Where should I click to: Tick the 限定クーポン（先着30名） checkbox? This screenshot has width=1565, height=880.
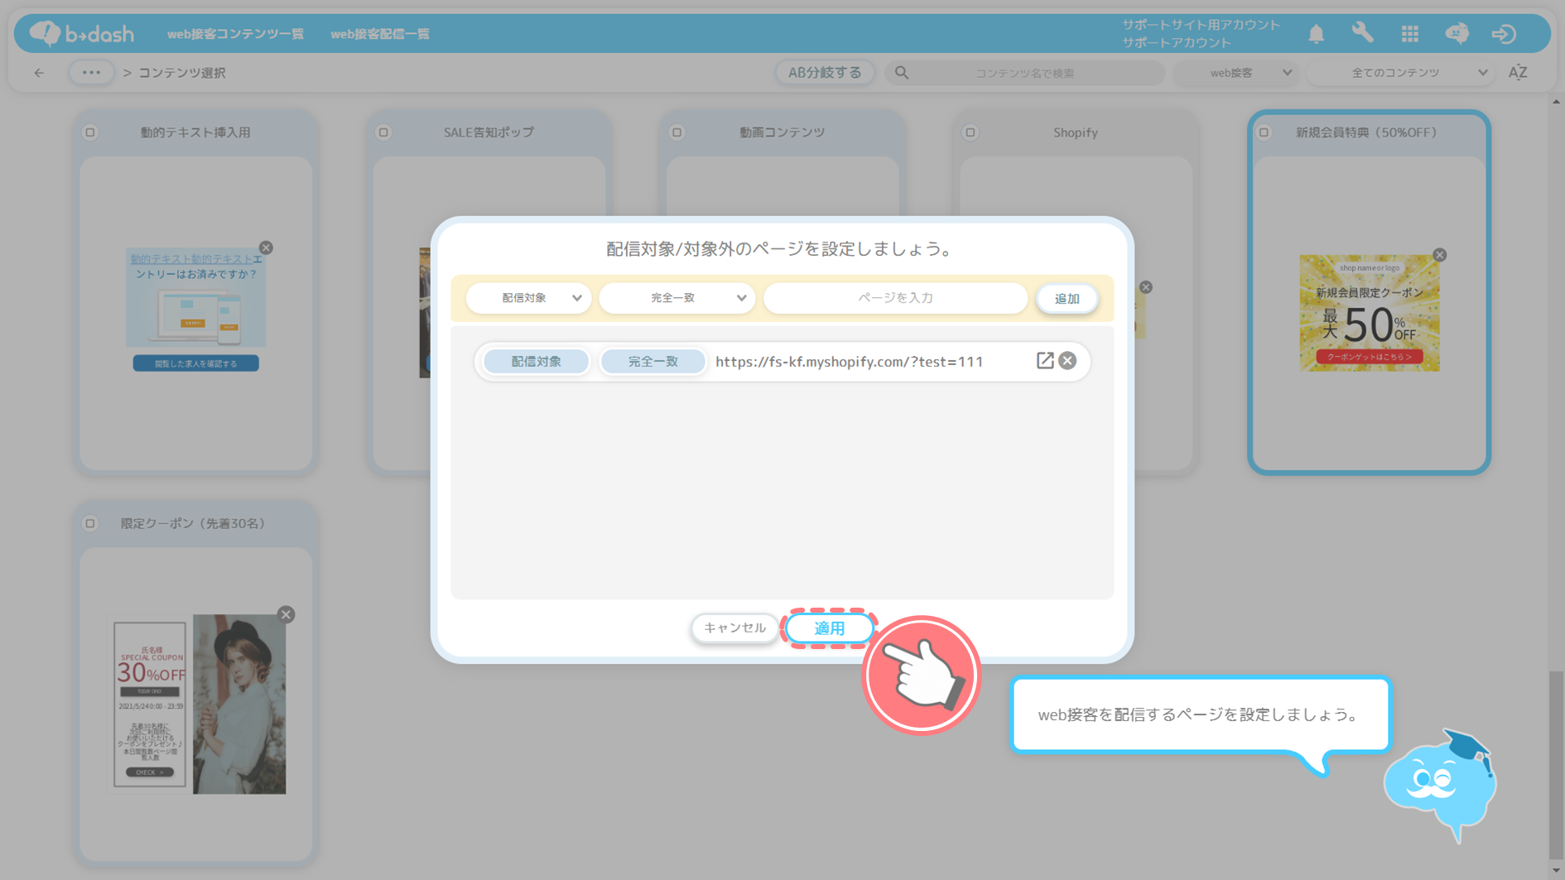pyautogui.click(x=90, y=523)
